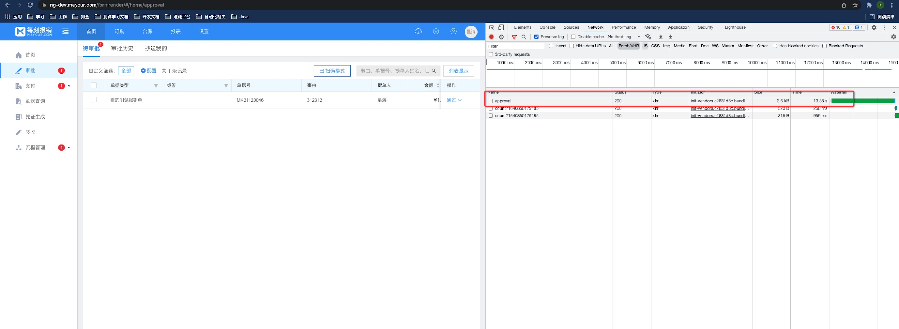Clear the network log in DevTools
Image resolution: width=899 pixels, height=329 pixels.
[x=501, y=37]
